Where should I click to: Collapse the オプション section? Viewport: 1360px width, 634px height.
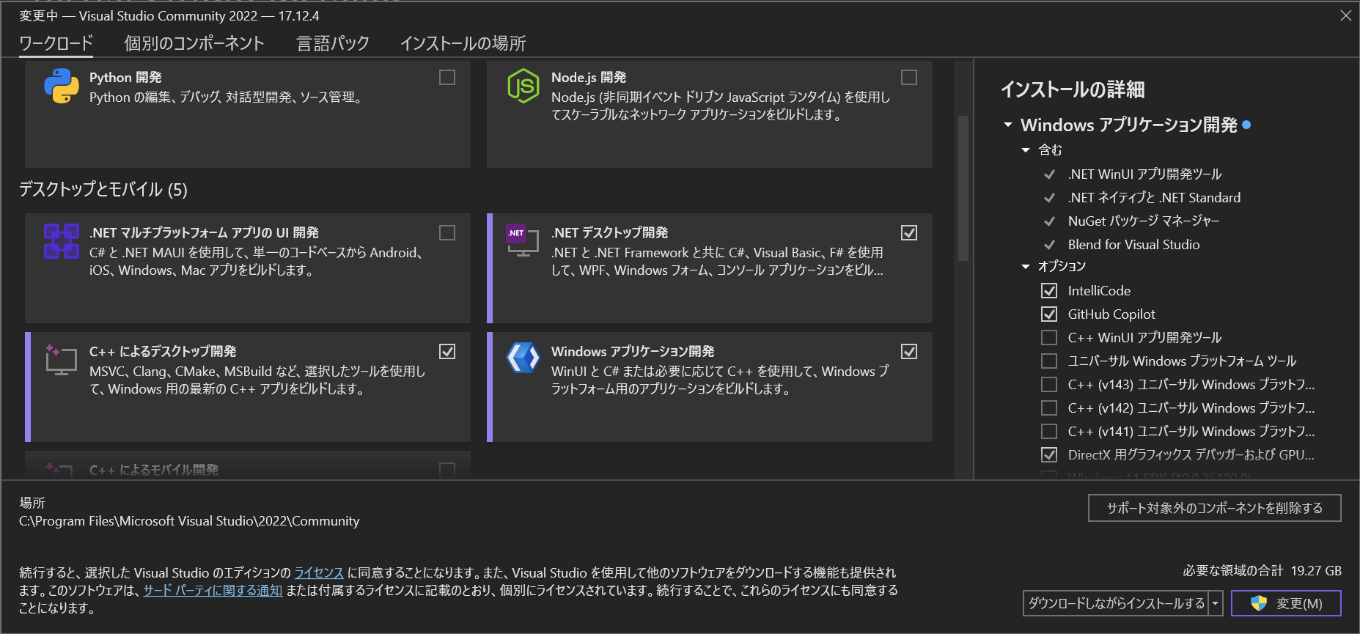coord(1026,267)
